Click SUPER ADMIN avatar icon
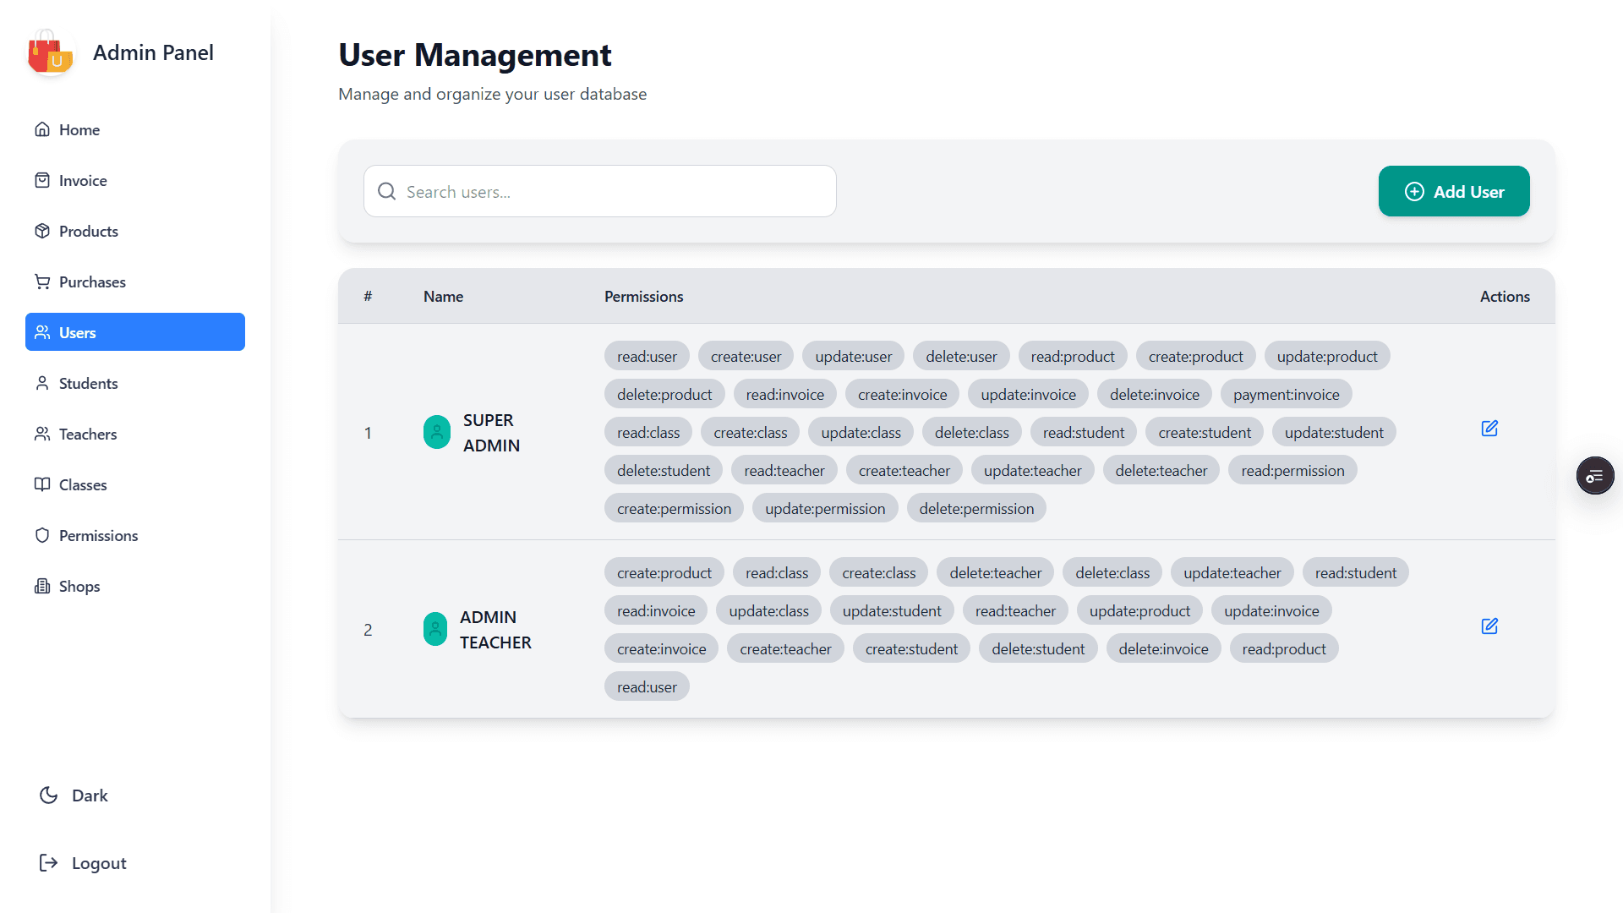The image size is (1623, 913). [437, 432]
